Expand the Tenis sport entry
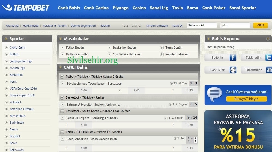 point(7,82)
